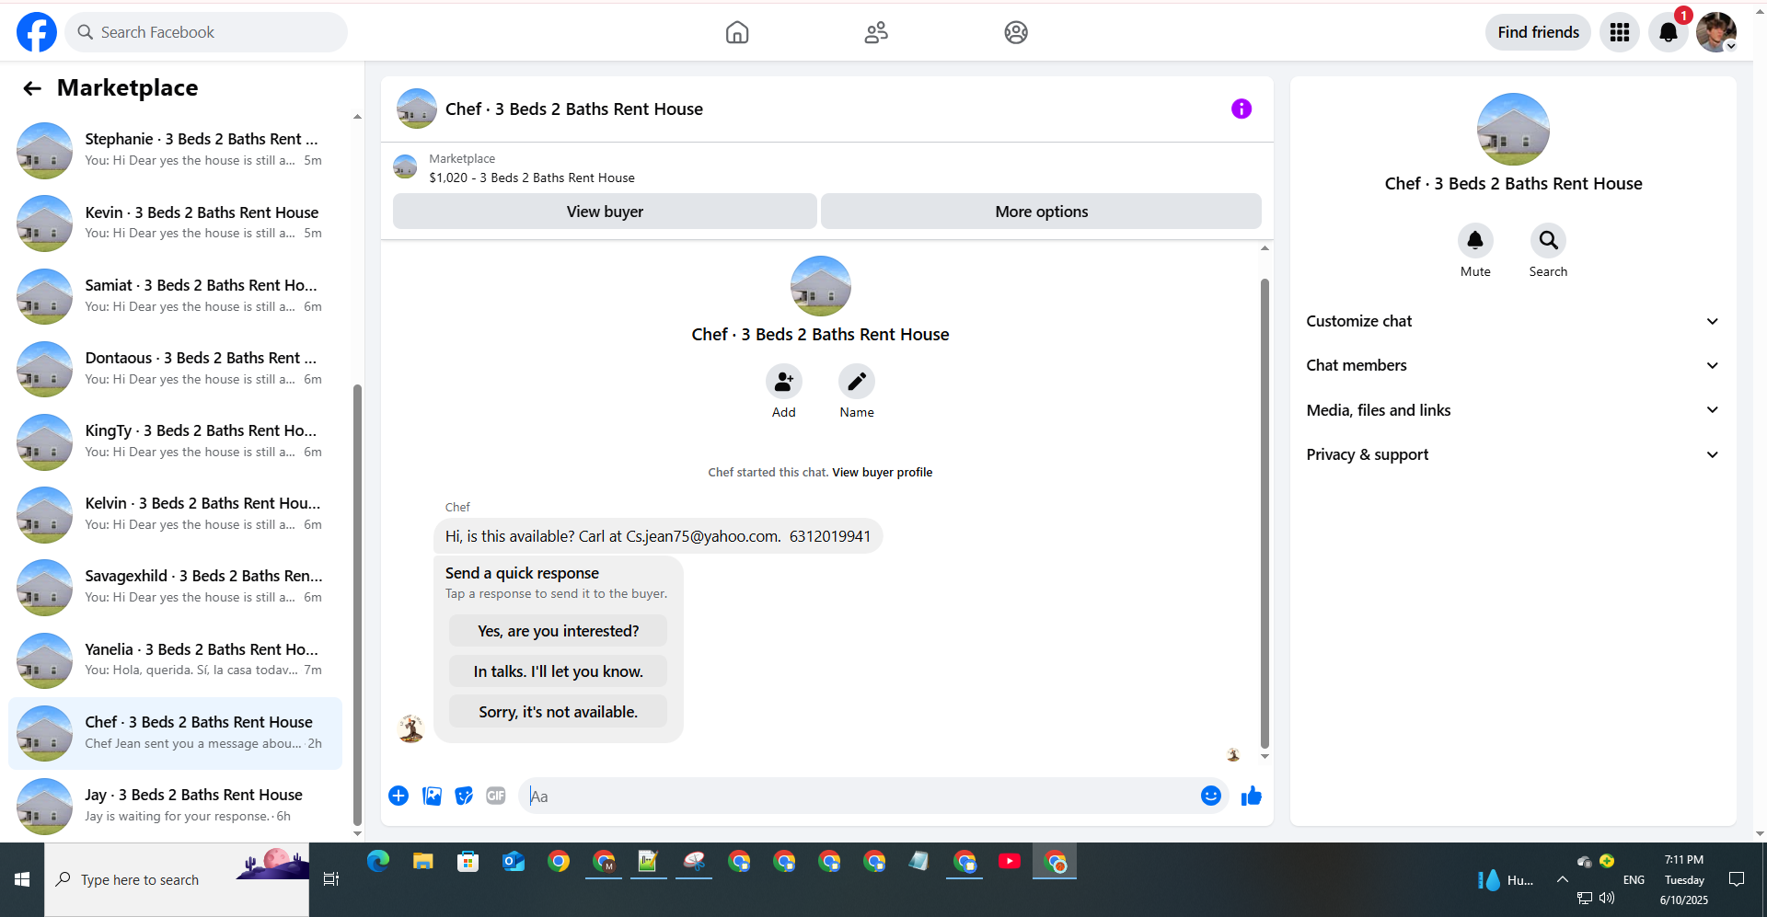This screenshot has height=917, width=1767.
Task: Open the nine-dot Menu grid icon
Action: (x=1620, y=32)
